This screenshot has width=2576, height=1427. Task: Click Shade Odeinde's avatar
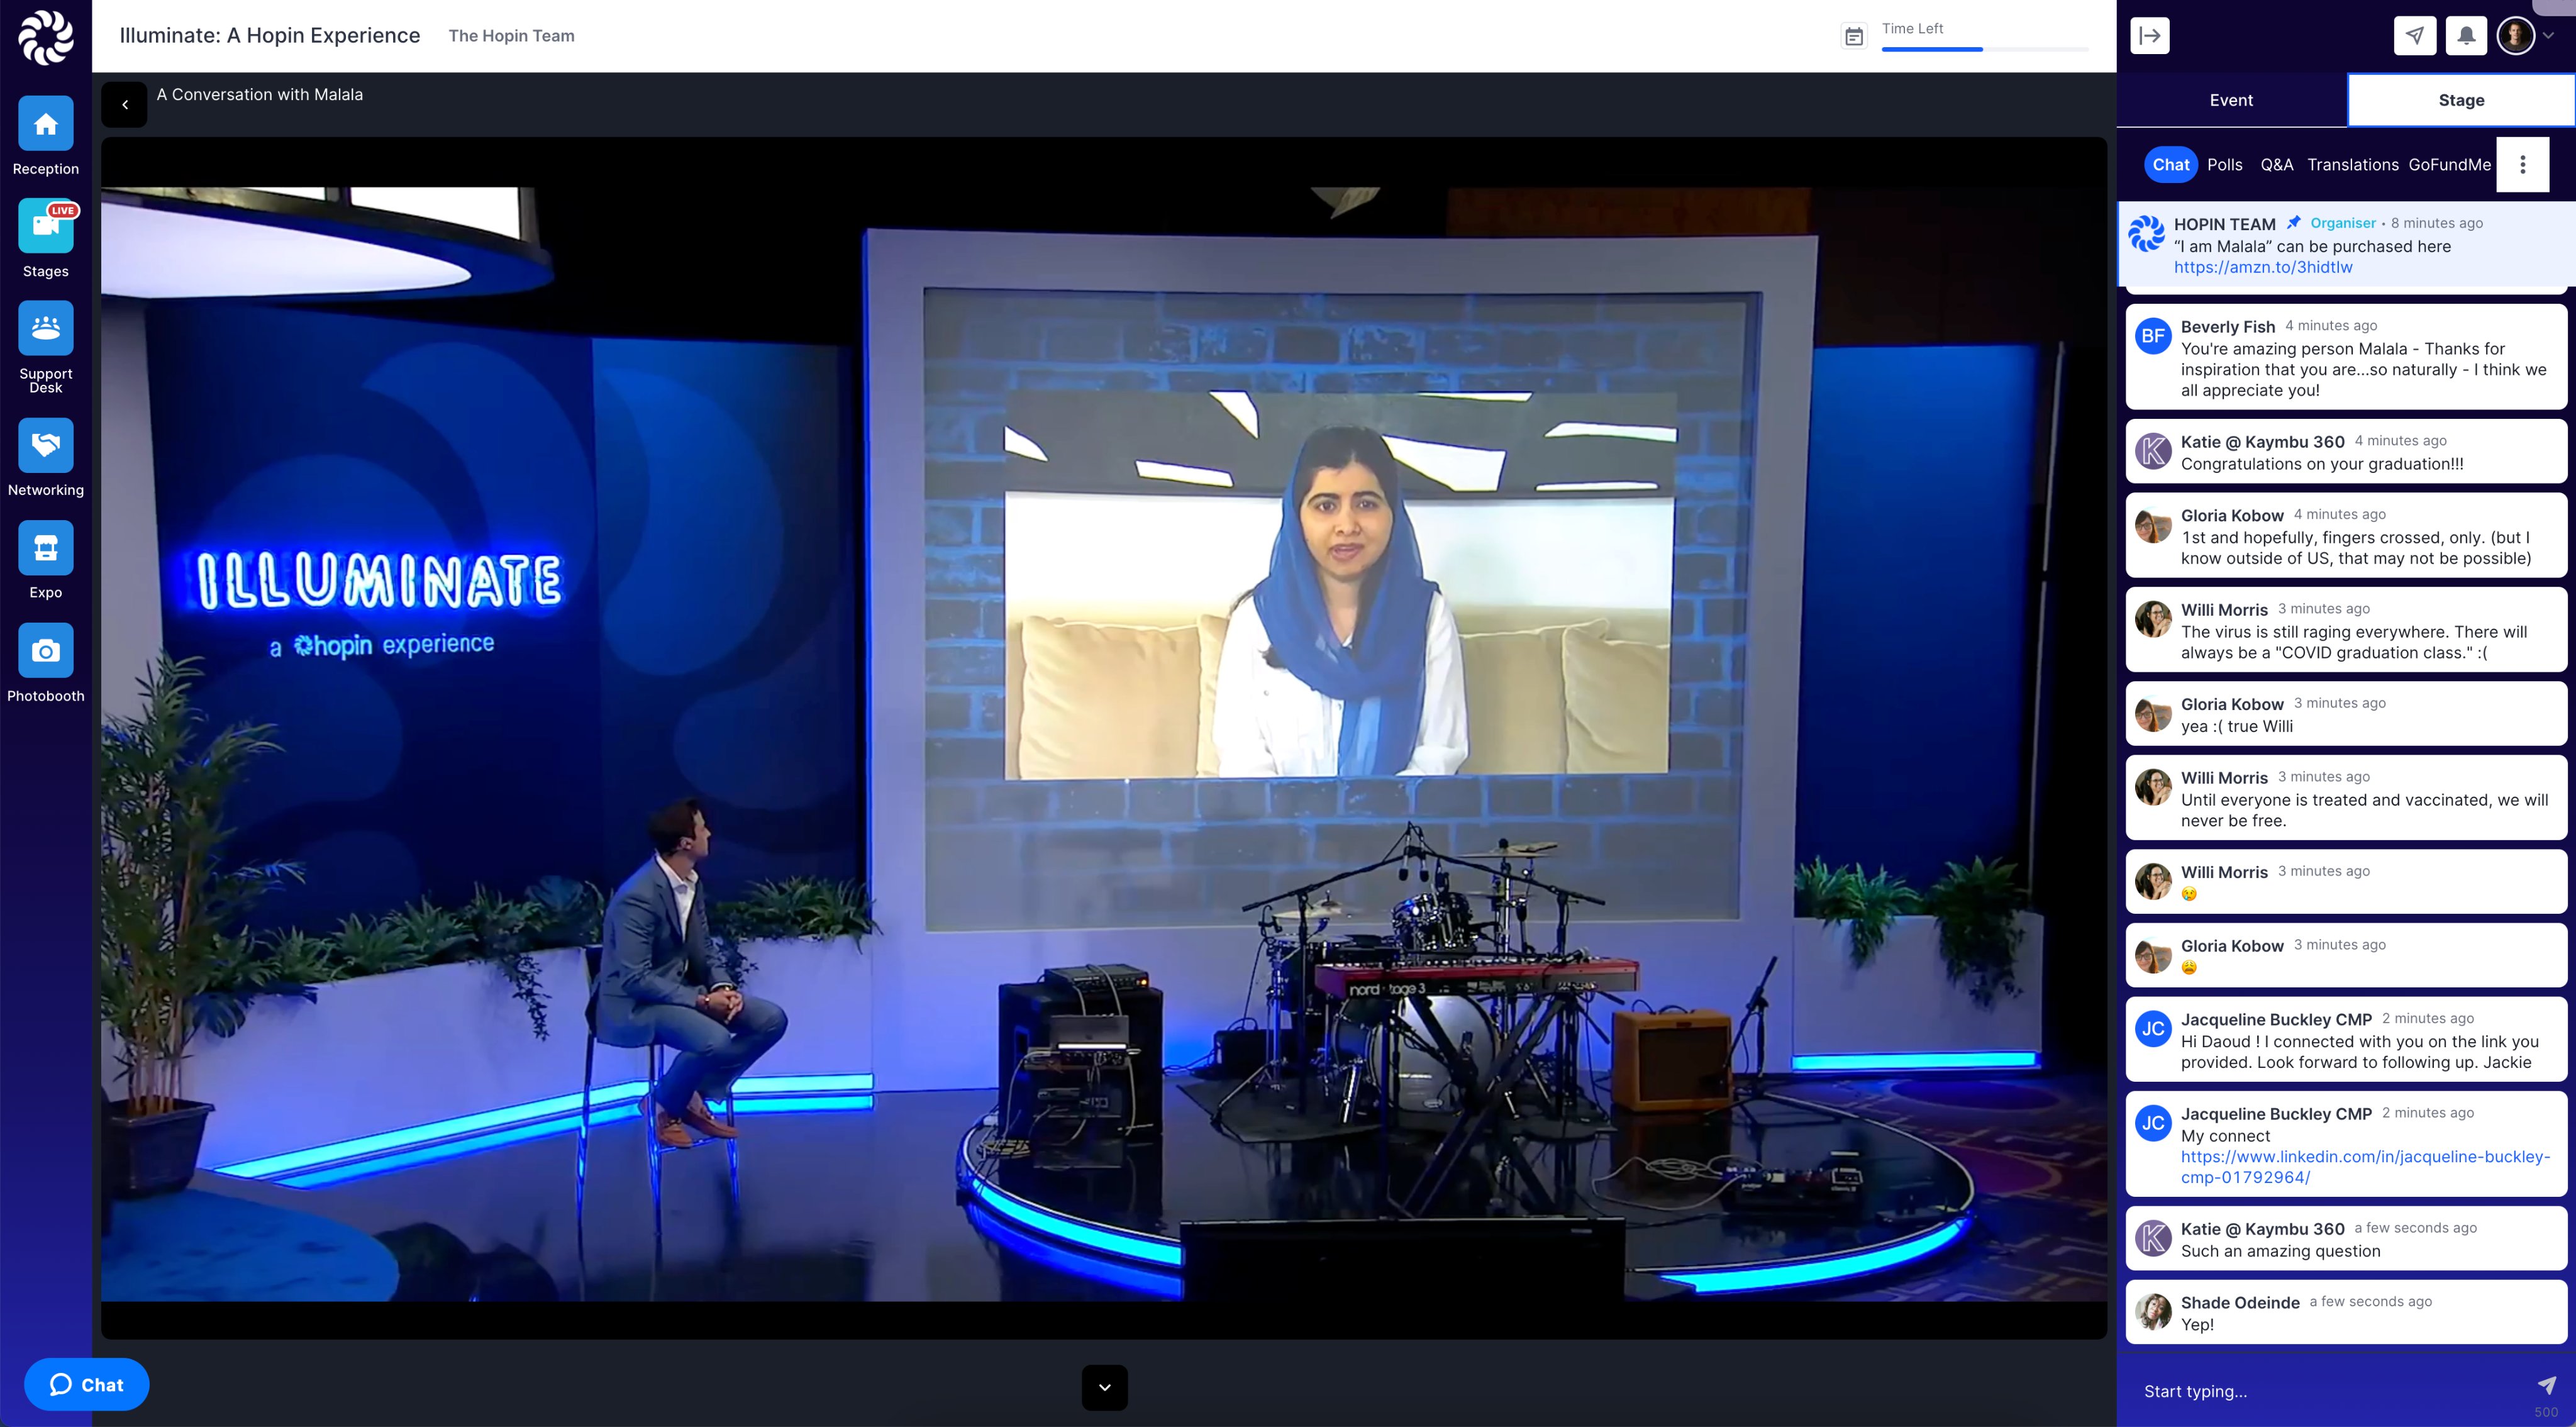click(2153, 1312)
